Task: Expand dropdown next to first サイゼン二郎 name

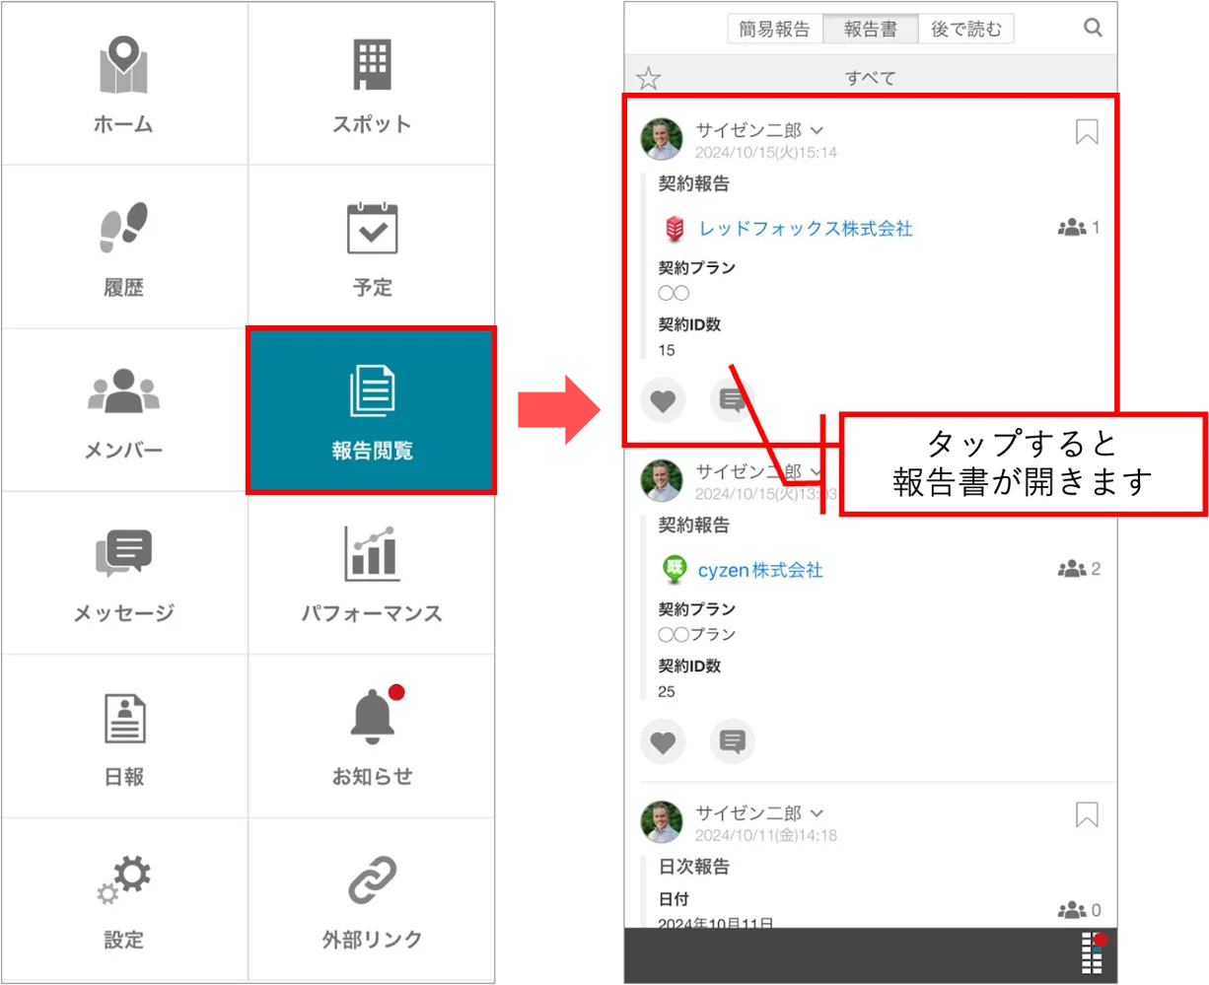Action: point(817,130)
